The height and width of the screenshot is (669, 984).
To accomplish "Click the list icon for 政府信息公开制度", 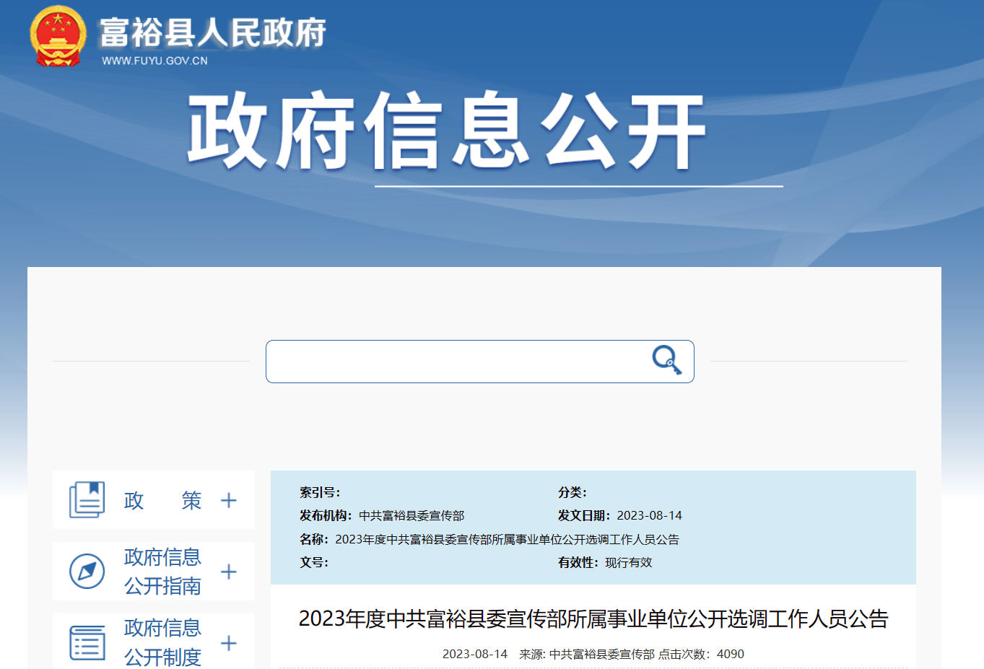I will point(87,642).
